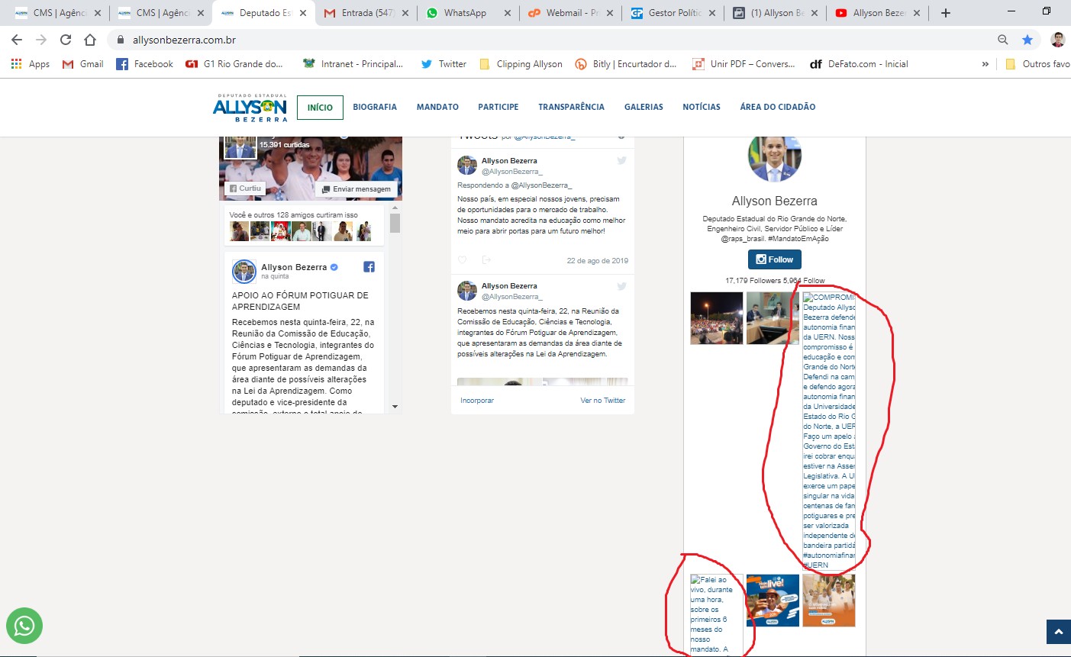This screenshot has width=1071, height=657.
Task: Open the floating WhatsApp chat button
Action: [24, 626]
